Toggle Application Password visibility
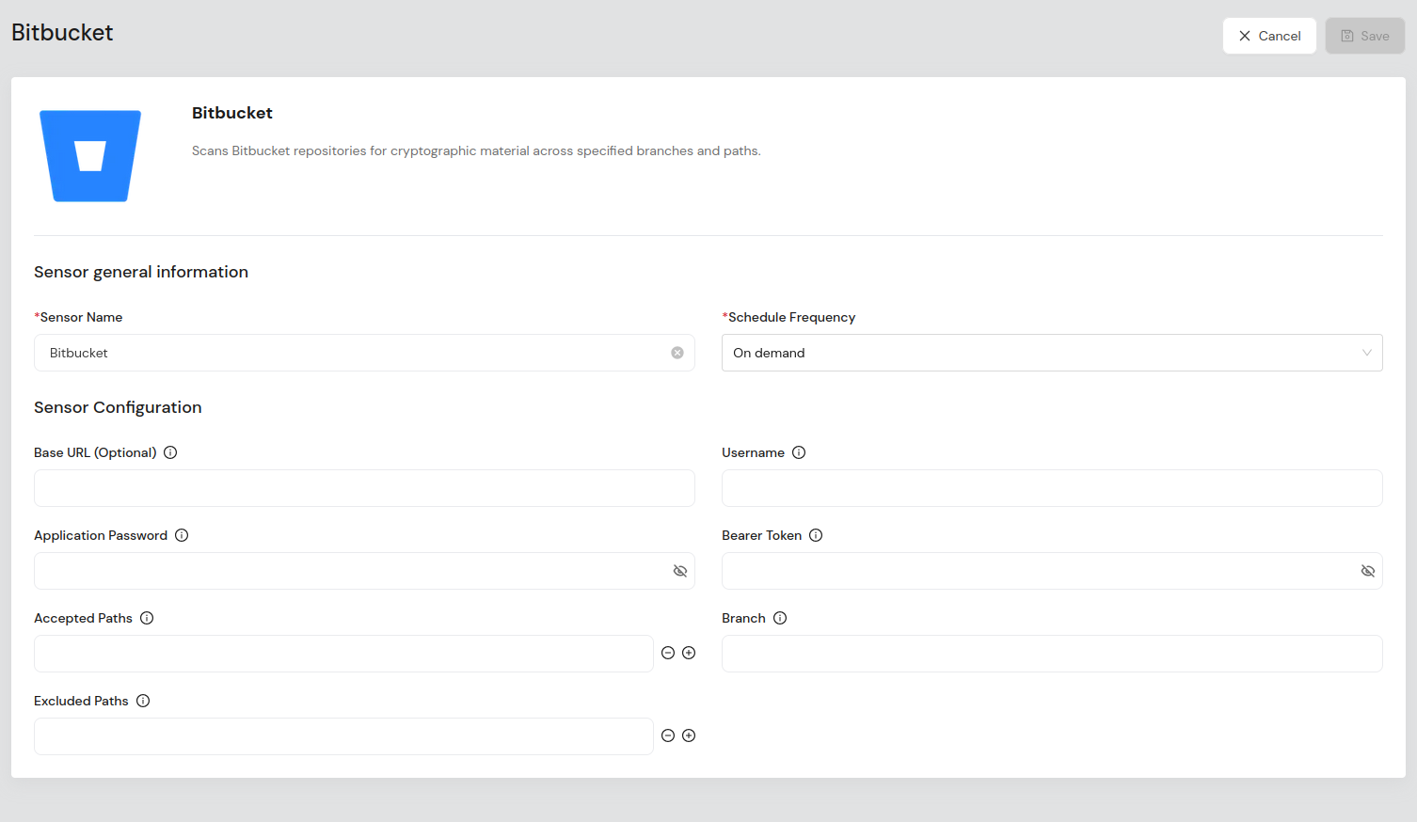The width and height of the screenshot is (1417, 822). (x=680, y=571)
